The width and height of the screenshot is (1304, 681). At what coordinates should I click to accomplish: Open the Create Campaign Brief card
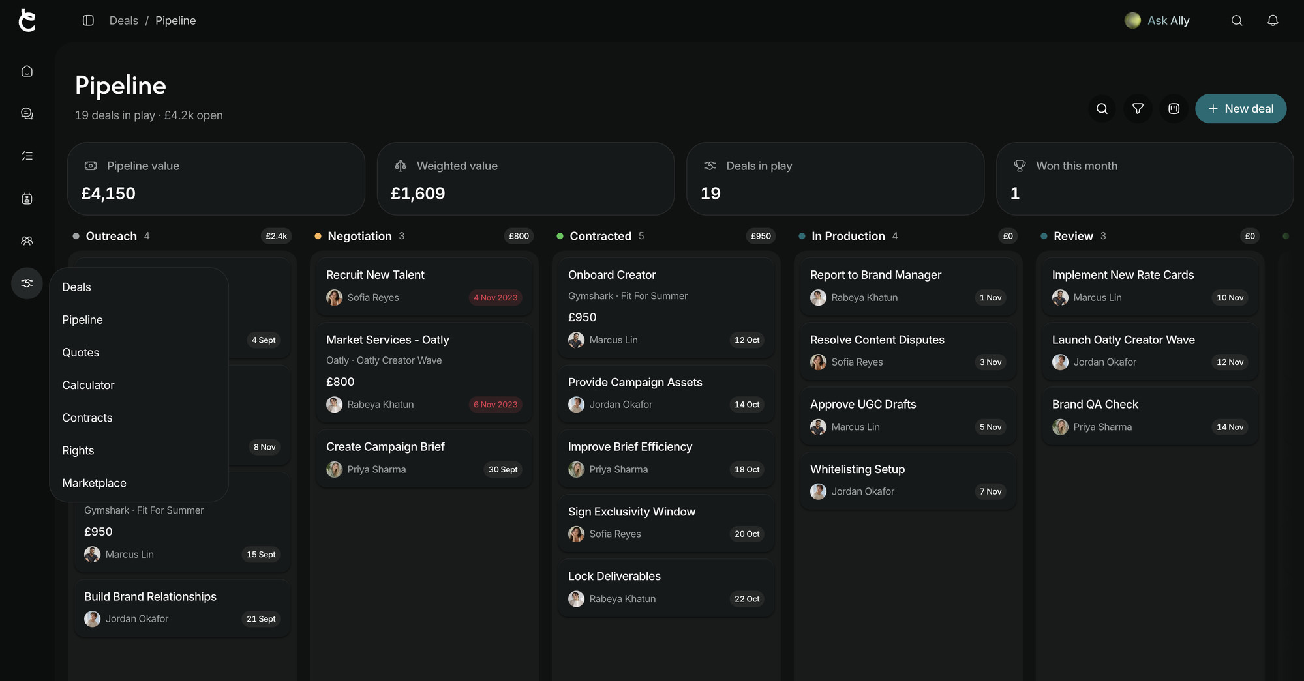424,458
